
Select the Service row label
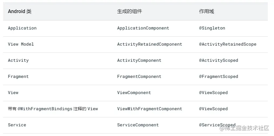tap(17, 125)
